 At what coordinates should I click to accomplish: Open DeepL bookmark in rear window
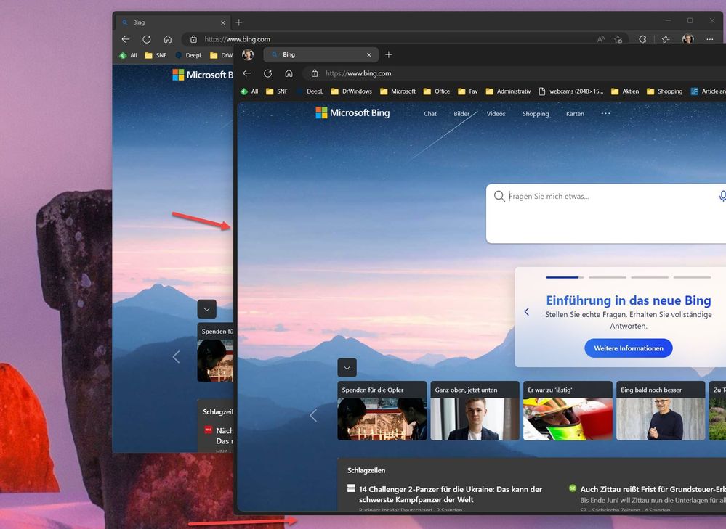[x=188, y=55]
